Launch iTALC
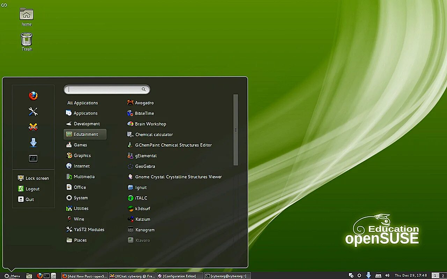This screenshot has height=279, width=447. [x=137, y=198]
